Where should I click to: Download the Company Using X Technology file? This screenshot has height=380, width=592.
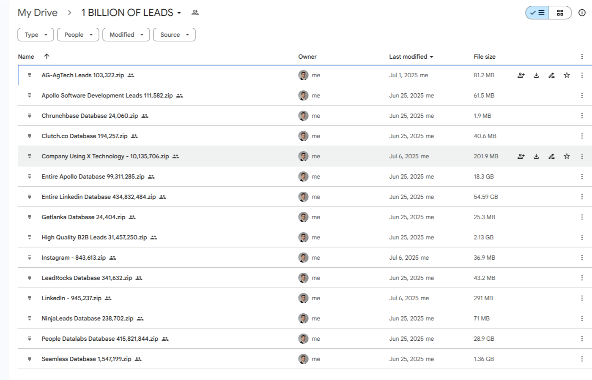(x=536, y=156)
